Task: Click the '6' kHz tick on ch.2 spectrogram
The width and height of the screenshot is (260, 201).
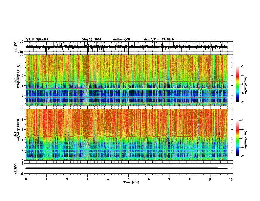Action: [x=23, y=130]
